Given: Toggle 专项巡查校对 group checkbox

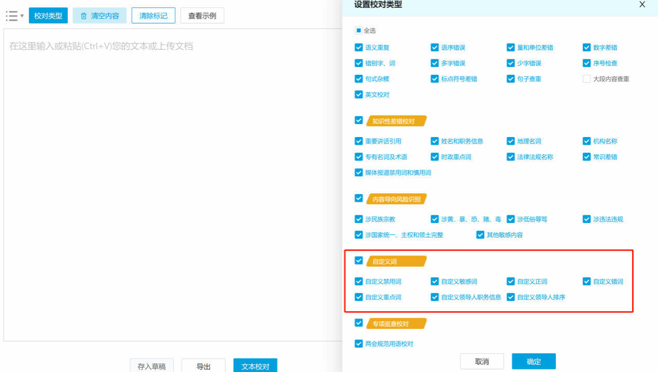Looking at the screenshot, I should [x=359, y=323].
